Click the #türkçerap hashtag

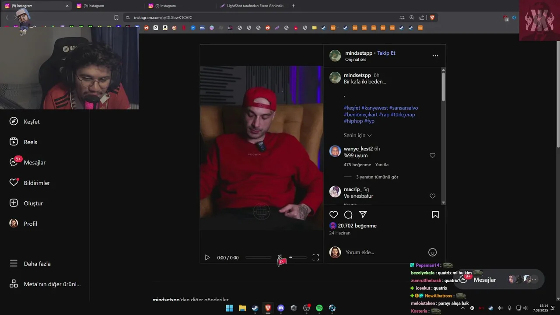(403, 115)
